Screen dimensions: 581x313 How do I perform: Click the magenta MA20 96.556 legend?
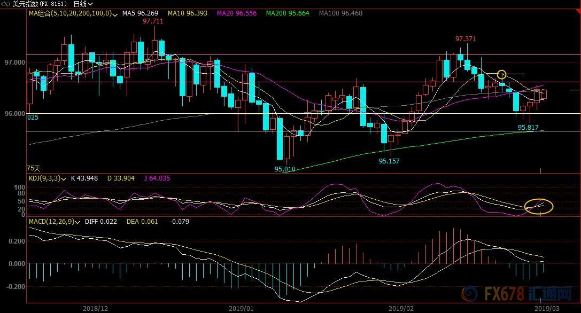[237, 13]
